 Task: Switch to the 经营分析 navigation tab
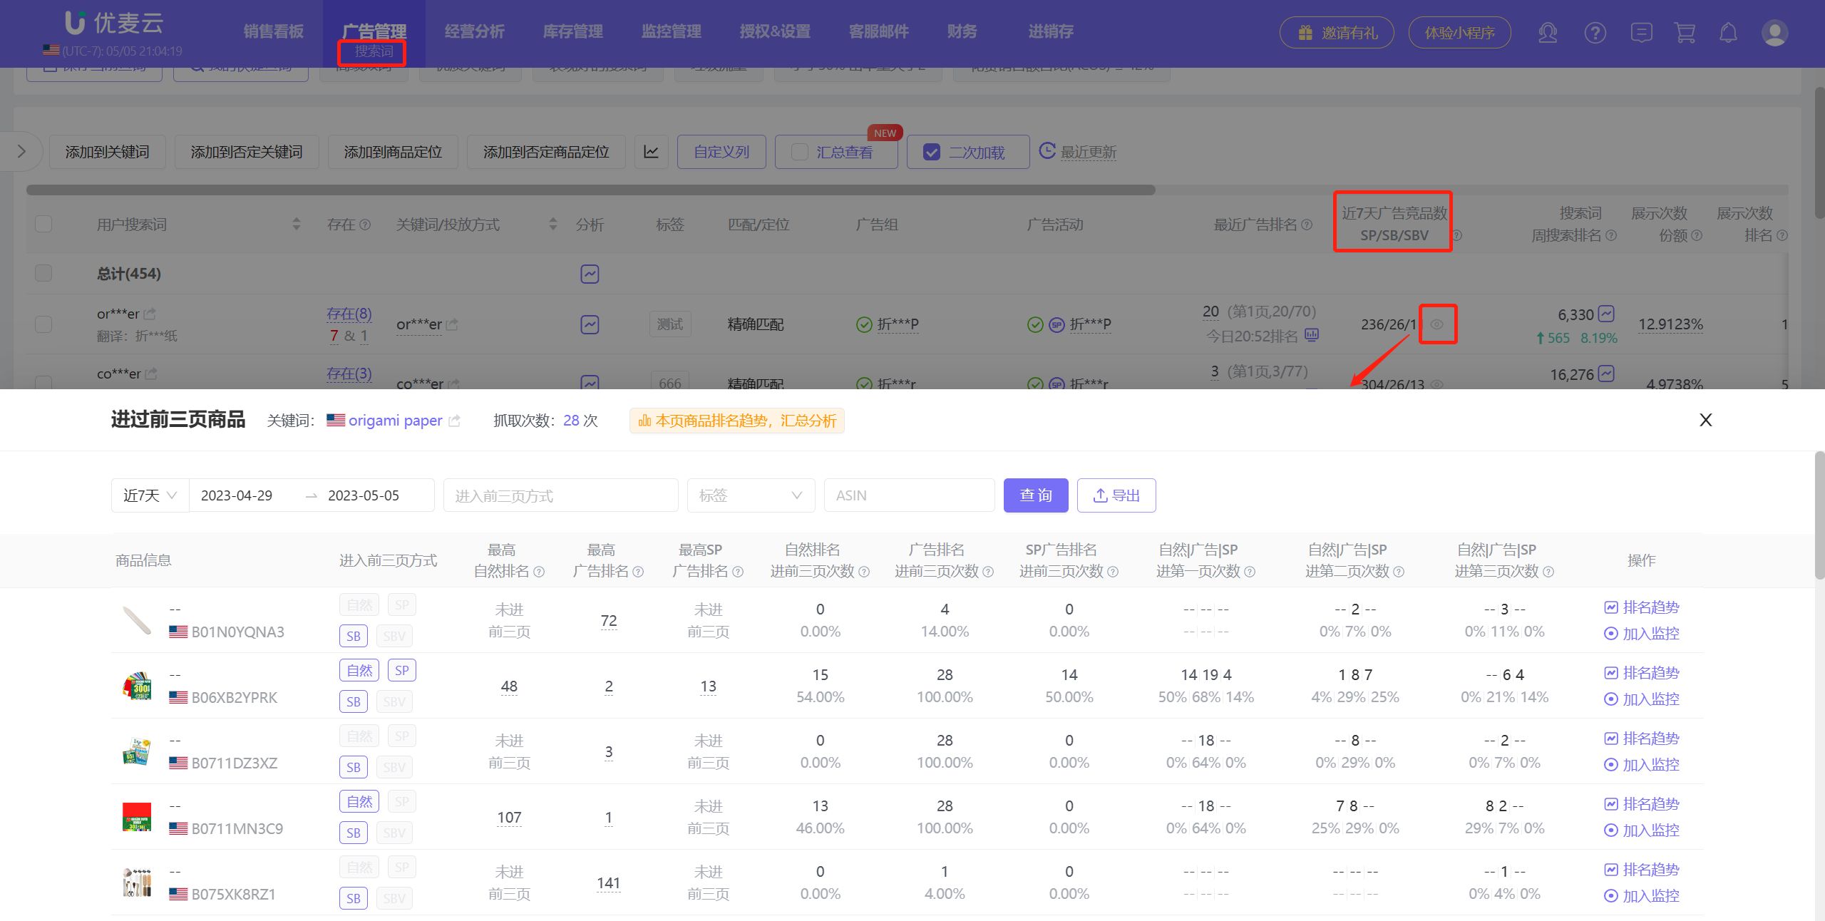click(474, 31)
